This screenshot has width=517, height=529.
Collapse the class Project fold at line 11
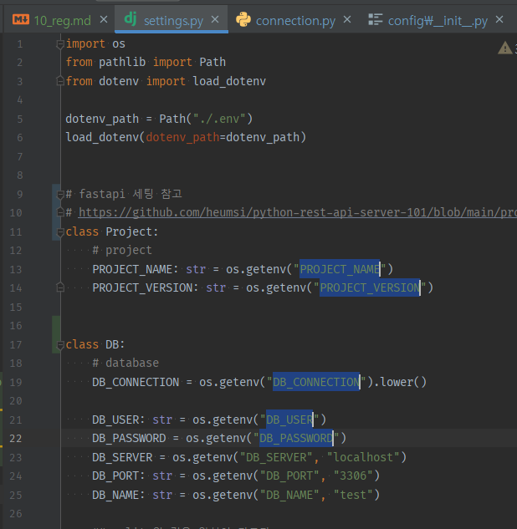click(x=60, y=232)
